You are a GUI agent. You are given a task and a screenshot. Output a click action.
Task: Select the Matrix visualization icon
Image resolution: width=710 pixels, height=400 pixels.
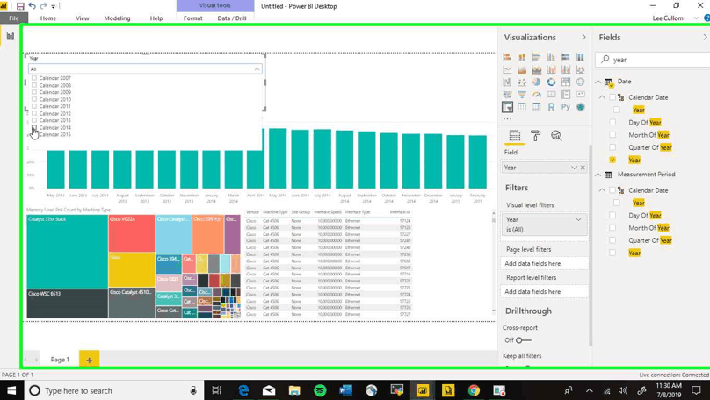(x=537, y=107)
